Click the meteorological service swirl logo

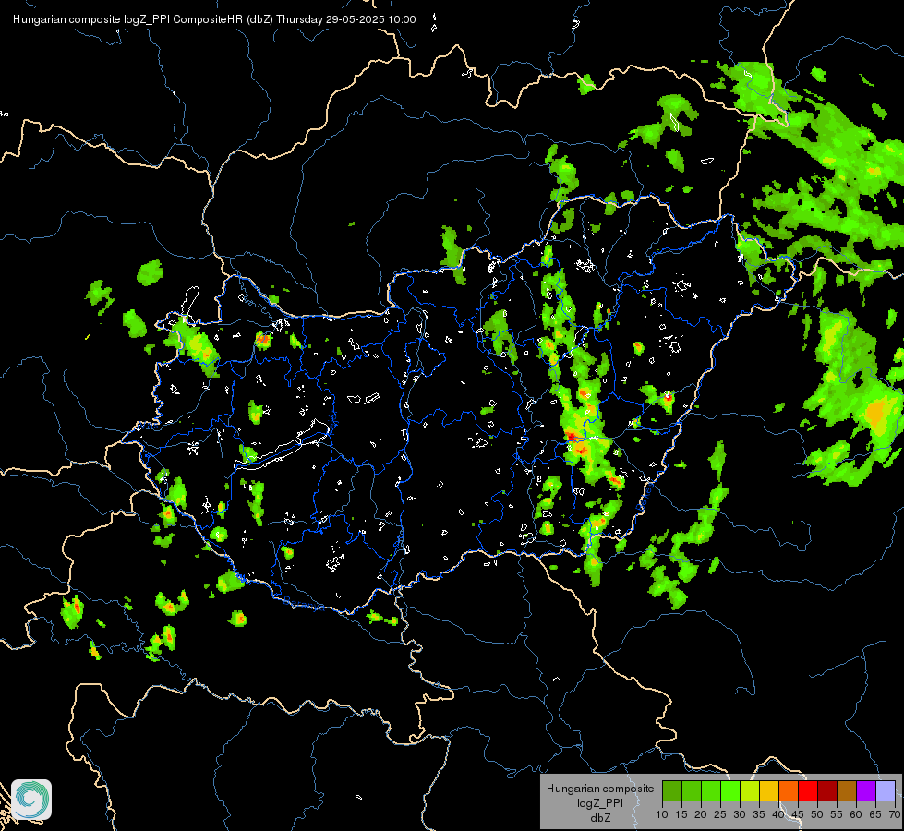[31, 800]
